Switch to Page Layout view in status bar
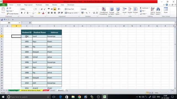The width and height of the screenshot is (177, 99). pyautogui.click(x=150, y=93)
